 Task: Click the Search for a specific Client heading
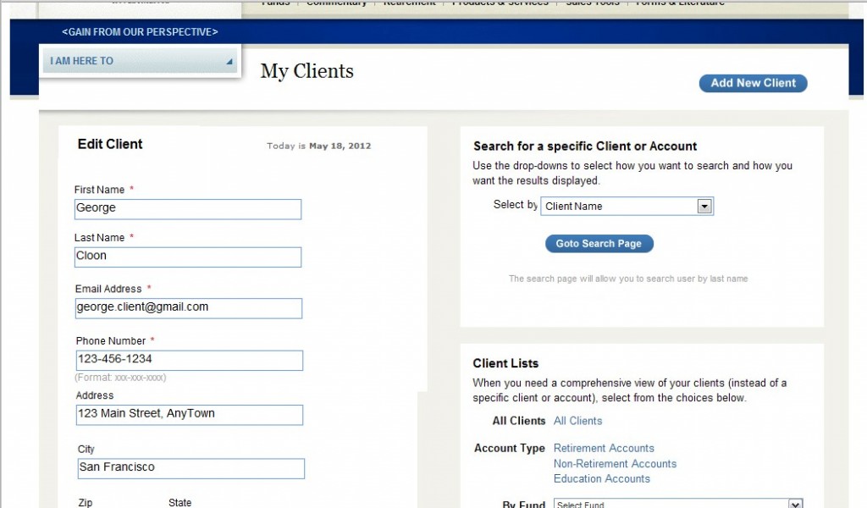point(585,146)
